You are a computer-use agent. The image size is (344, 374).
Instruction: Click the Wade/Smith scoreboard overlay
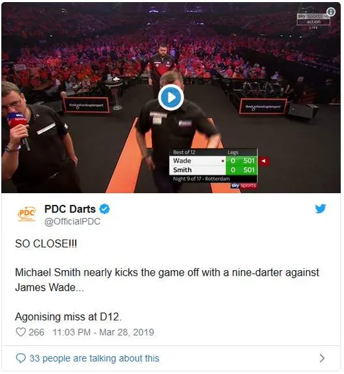(x=214, y=166)
